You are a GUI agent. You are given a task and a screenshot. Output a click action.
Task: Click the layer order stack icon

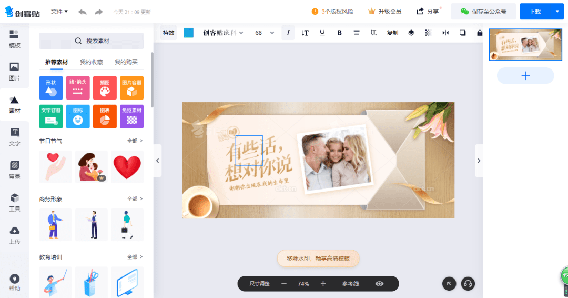tap(411, 33)
